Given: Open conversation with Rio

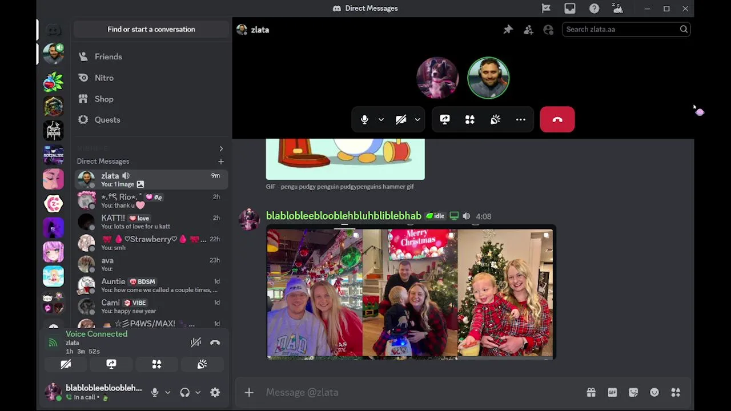Looking at the screenshot, I should 151,201.
